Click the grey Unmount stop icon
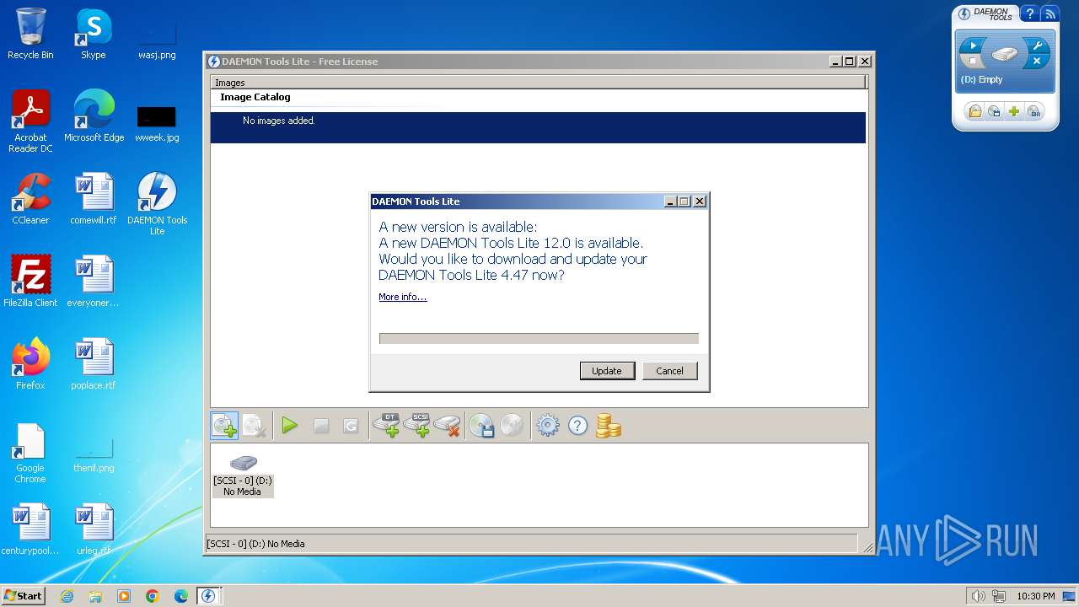Viewport: 1079px width, 607px height. click(x=321, y=427)
